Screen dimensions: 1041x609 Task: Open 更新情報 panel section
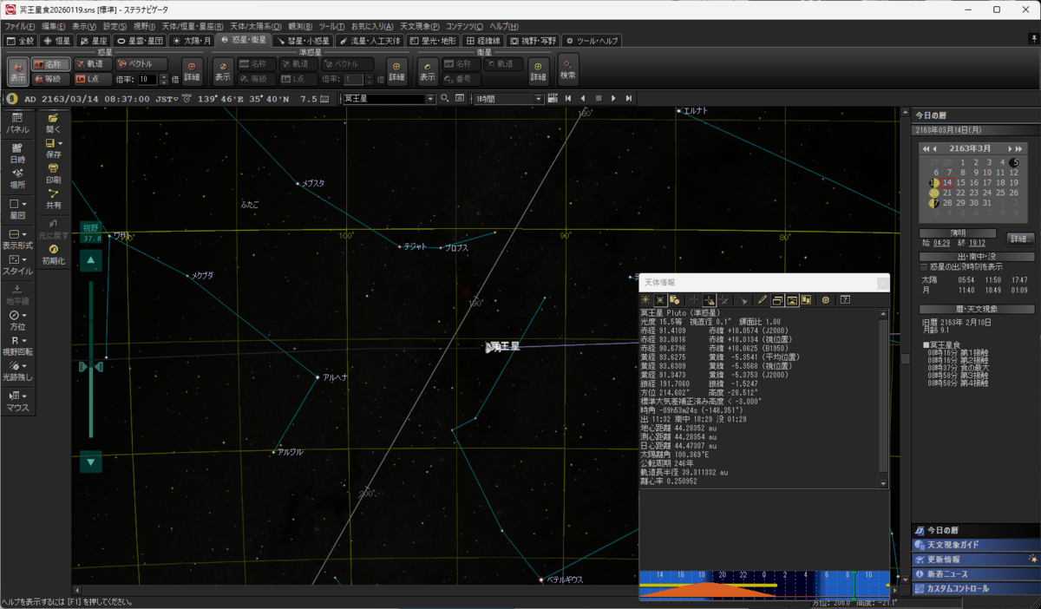[975, 560]
